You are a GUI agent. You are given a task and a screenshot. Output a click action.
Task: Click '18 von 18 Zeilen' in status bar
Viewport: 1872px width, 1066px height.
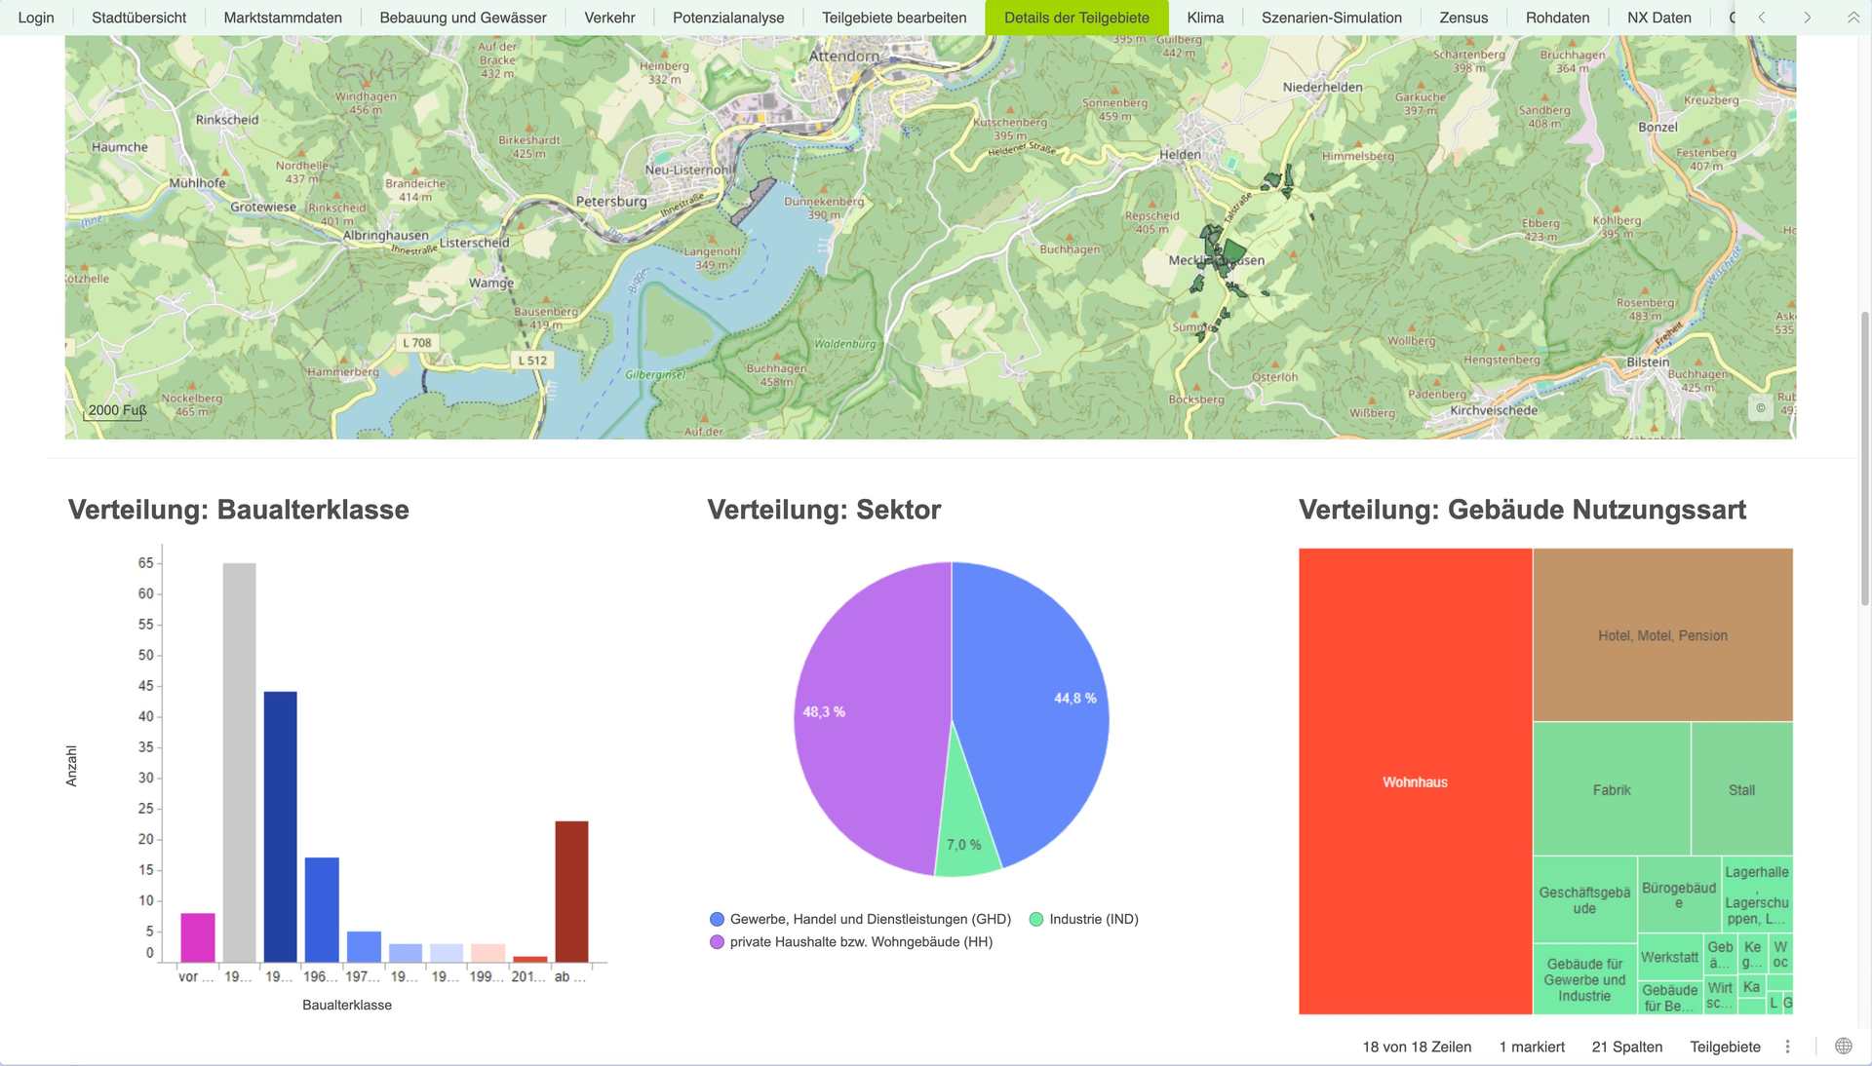[x=1417, y=1047]
